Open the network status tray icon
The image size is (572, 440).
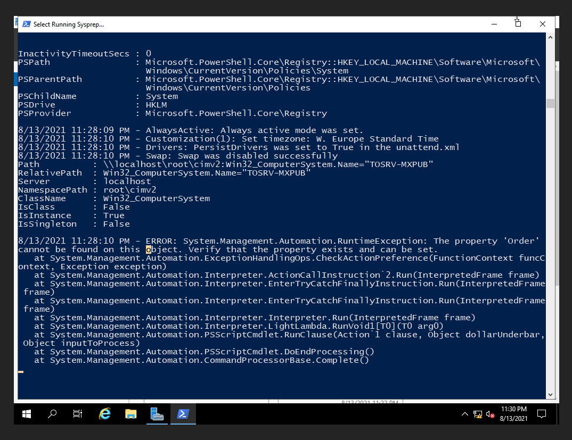(478, 414)
